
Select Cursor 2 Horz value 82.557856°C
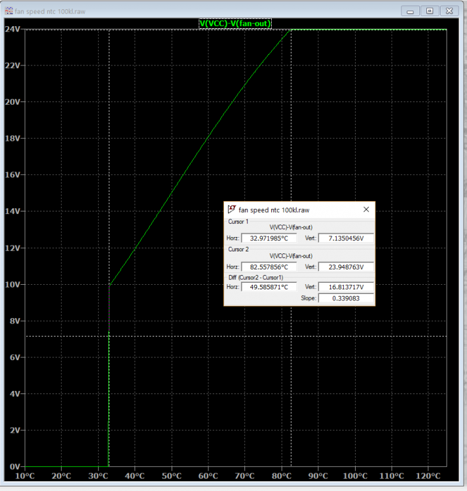click(269, 267)
